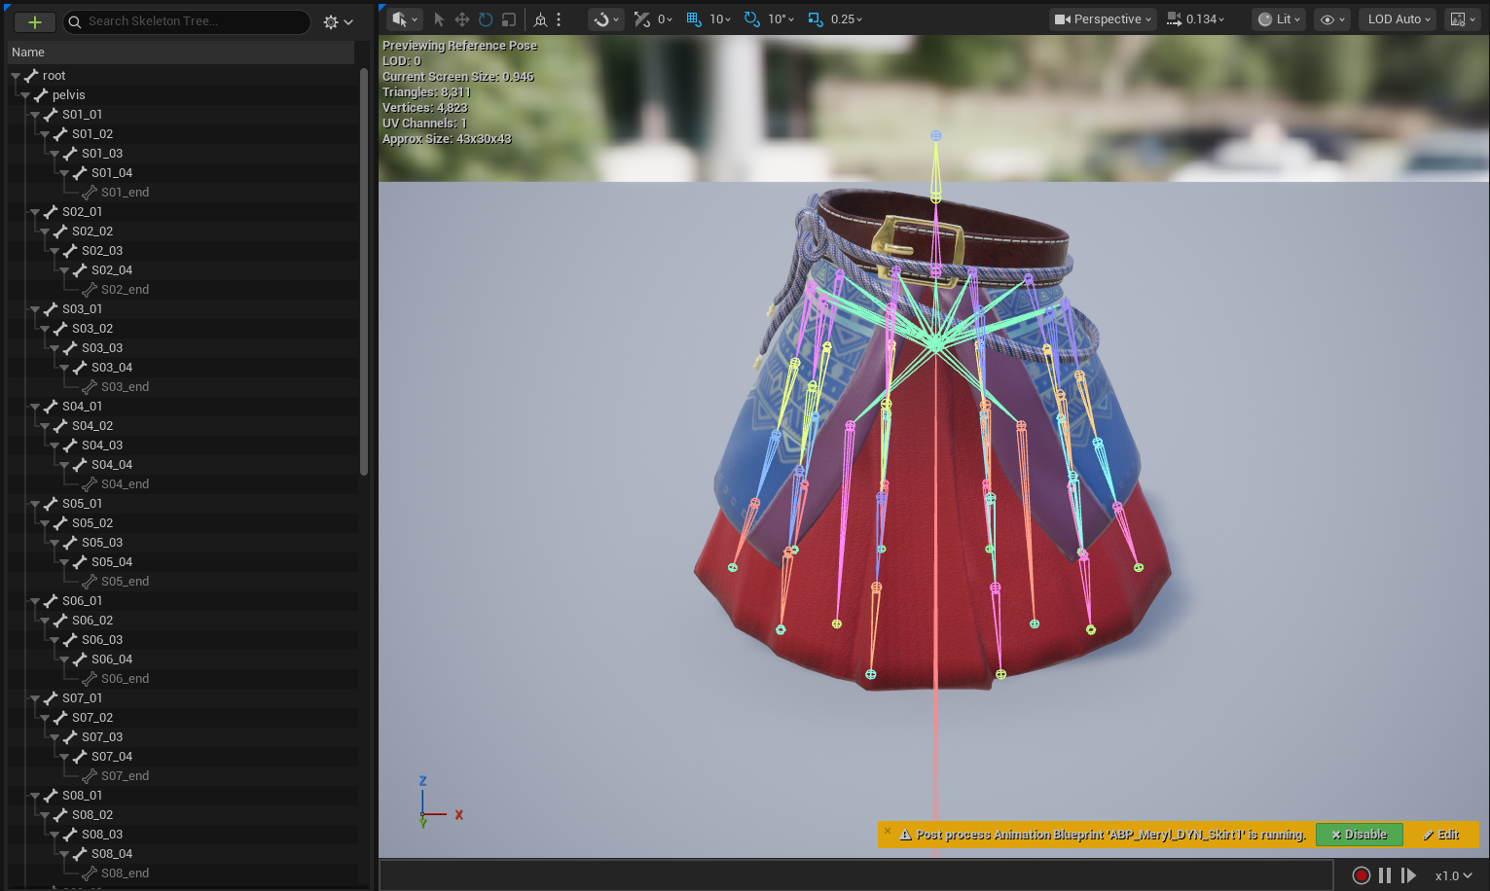Click the Search Skeleton Tree field
Viewport: 1490px width, 891px height.
[x=195, y=21]
